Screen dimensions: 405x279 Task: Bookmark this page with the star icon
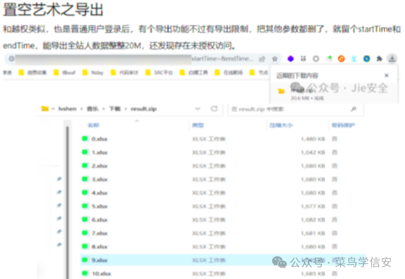click(275, 59)
